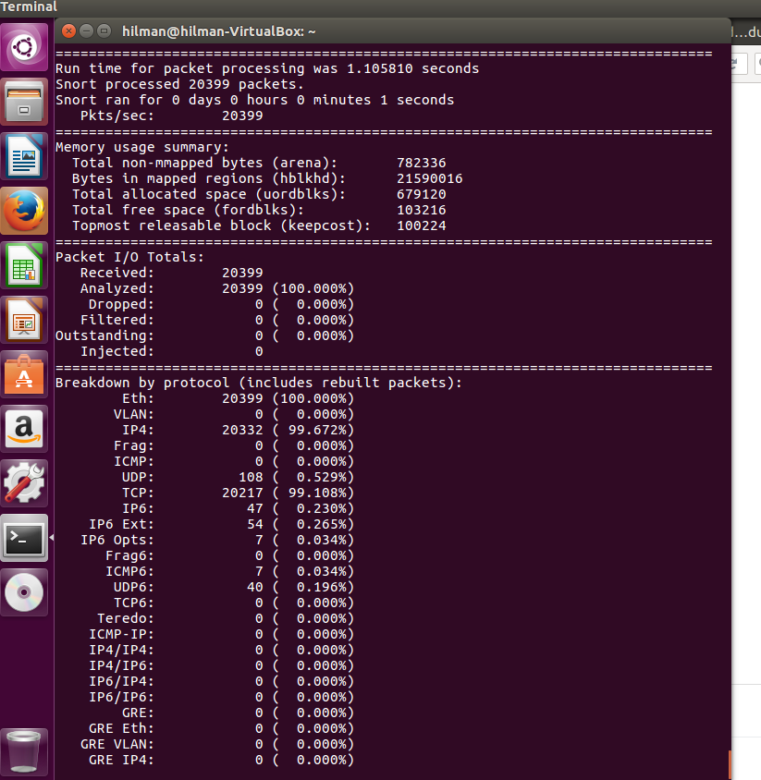Screen dimensions: 761x780
Task: Open LibreOffice Impress presentation app
Action: point(24,320)
